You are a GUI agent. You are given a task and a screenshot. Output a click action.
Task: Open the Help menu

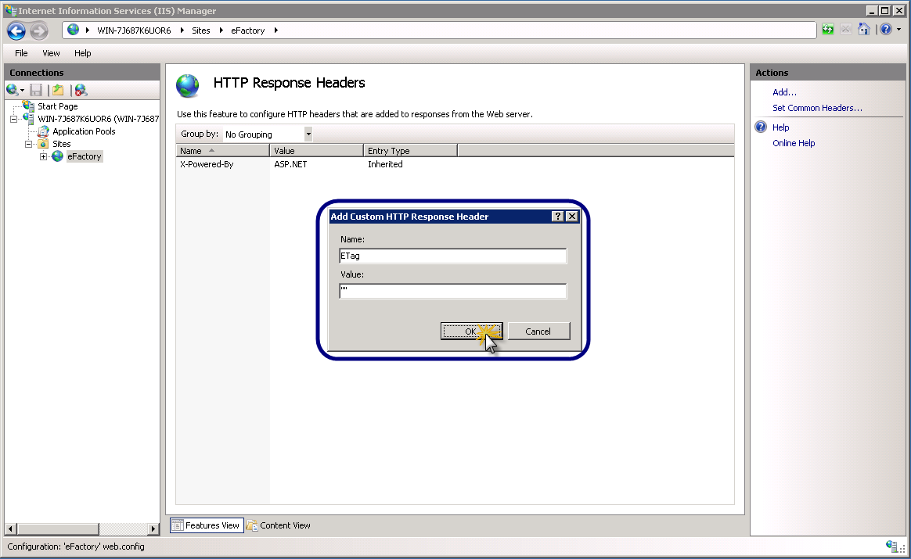click(x=82, y=53)
